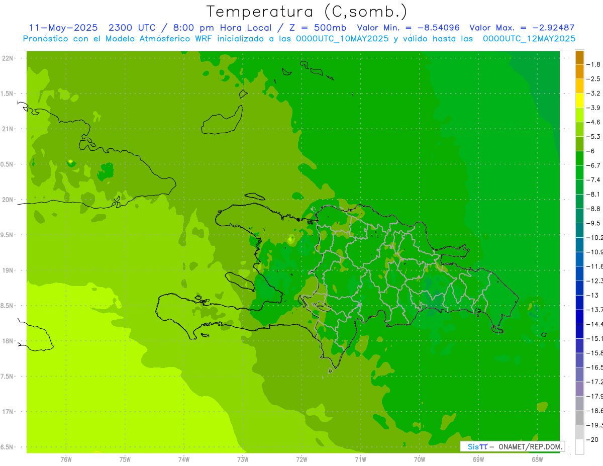Click the 9.5N latitude label

[x=8, y=235]
